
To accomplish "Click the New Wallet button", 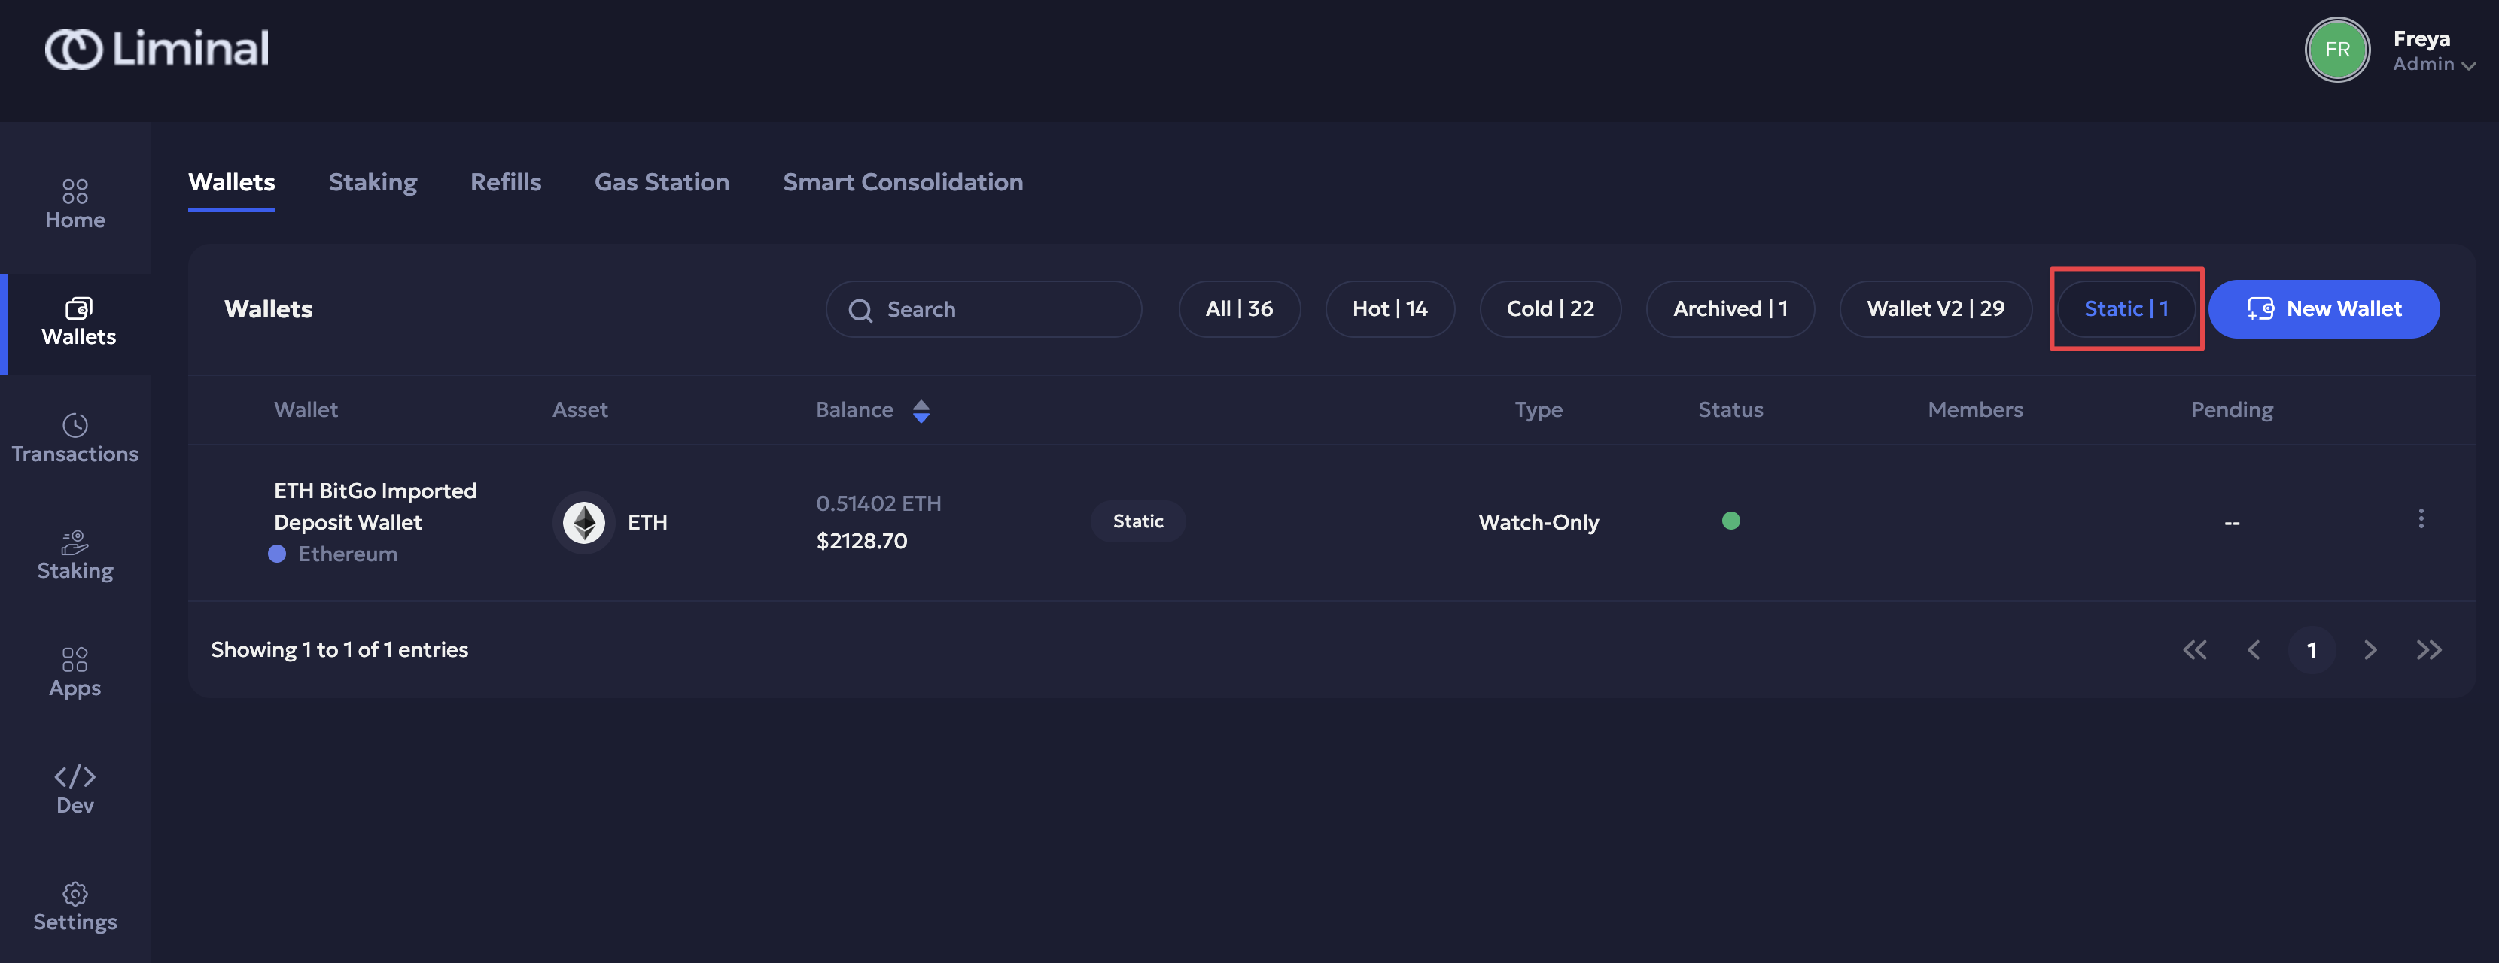I will pos(2324,309).
